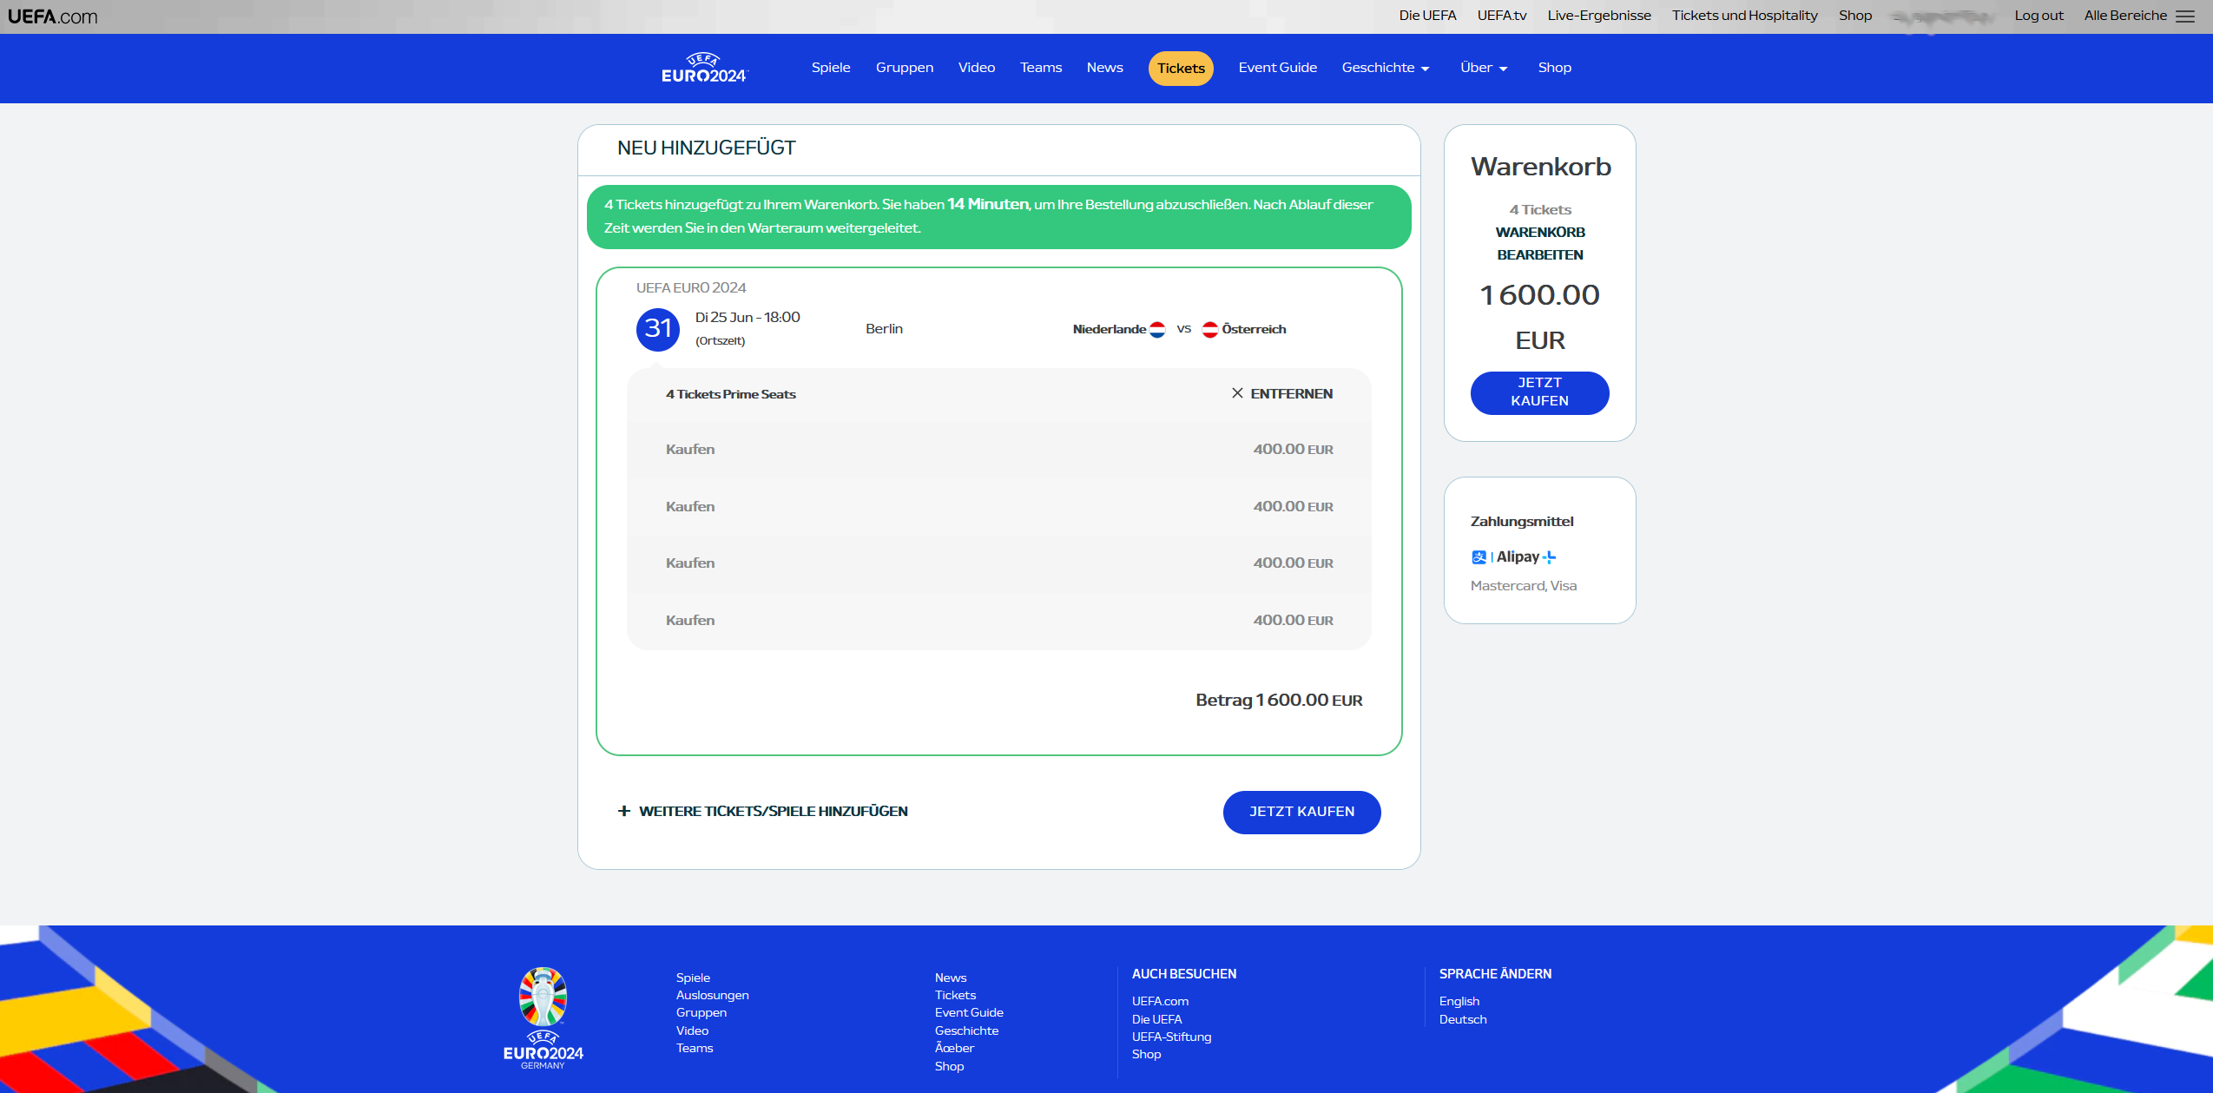
Task: Open the Event Guide menu item
Action: tap(1277, 68)
